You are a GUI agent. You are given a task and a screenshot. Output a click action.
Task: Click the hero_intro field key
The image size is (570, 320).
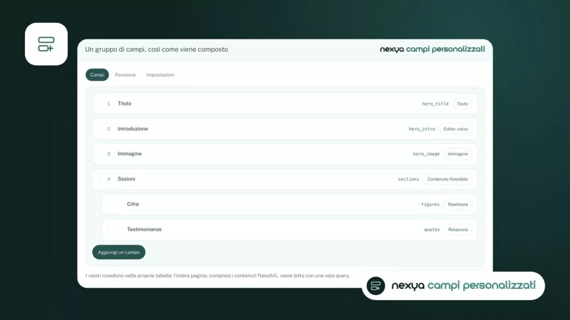point(422,129)
